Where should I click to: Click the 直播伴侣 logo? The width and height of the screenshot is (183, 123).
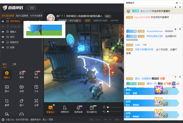13,8
